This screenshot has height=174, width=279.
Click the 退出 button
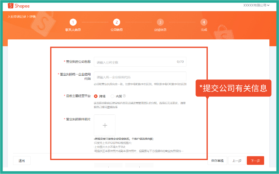(22, 161)
